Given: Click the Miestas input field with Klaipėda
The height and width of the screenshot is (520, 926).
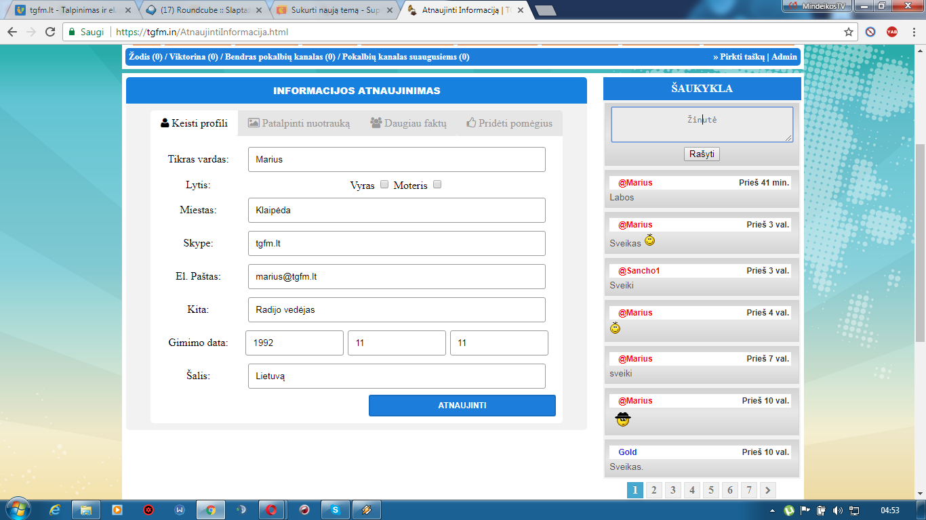Looking at the screenshot, I should coord(397,210).
